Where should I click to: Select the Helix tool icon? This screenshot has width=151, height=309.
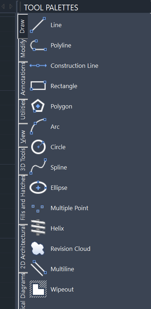click(38, 228)
